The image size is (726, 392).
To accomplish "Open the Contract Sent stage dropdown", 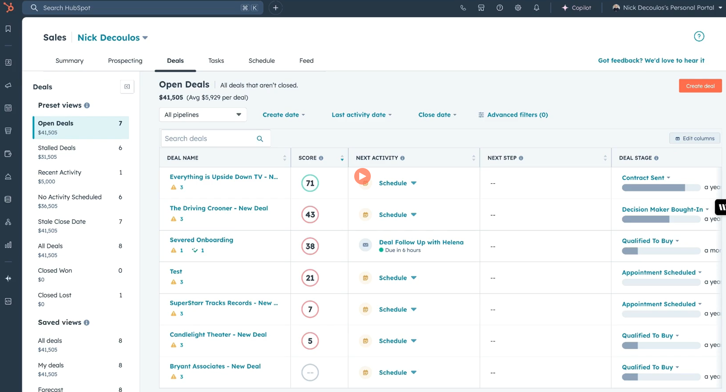I will click(646, 178).
